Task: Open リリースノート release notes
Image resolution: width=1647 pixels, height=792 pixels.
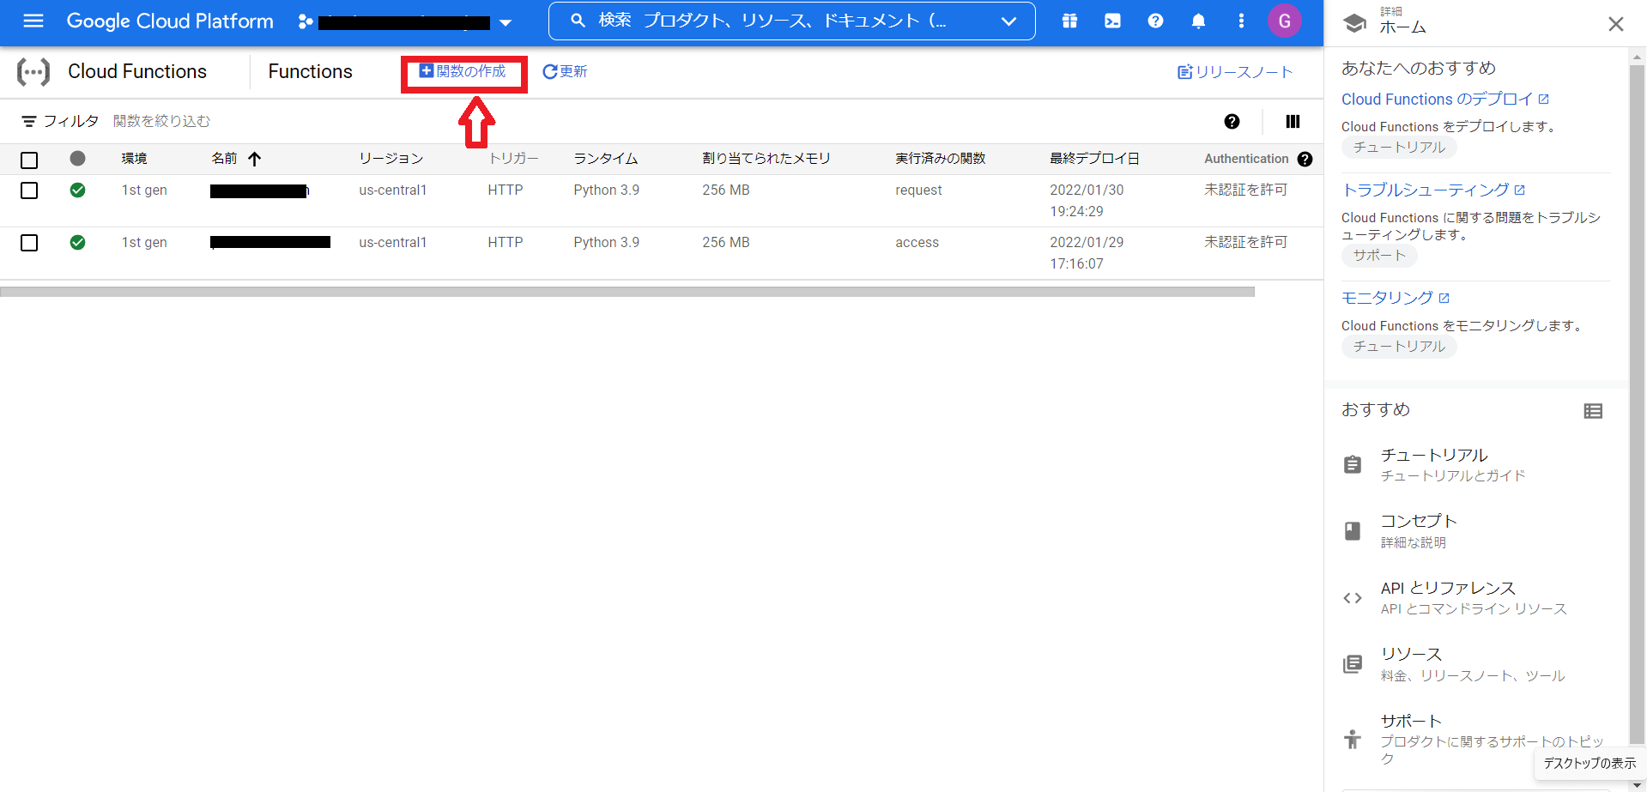Action: (1235, 72)
